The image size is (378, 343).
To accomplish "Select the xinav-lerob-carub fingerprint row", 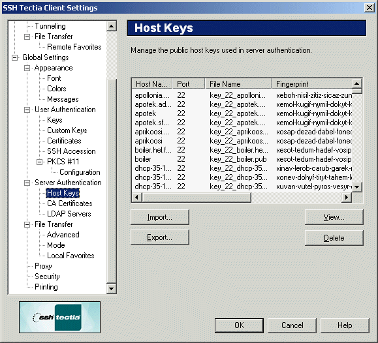I will 242,168.
